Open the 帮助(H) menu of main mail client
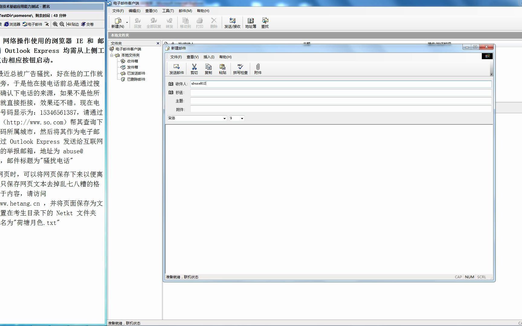 (x=203, y=11)
